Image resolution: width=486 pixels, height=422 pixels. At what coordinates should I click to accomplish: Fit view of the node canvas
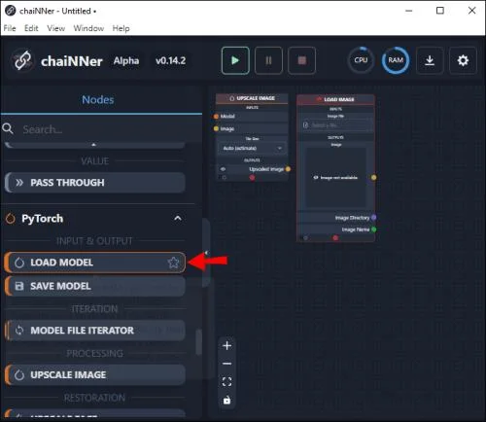(227, 382)
